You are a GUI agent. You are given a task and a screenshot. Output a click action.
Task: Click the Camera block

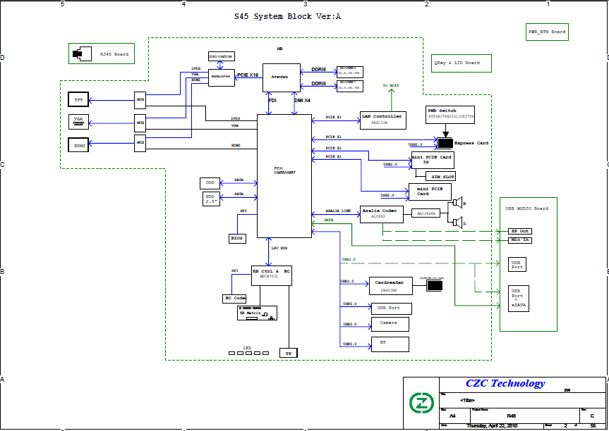pos(390,324)
